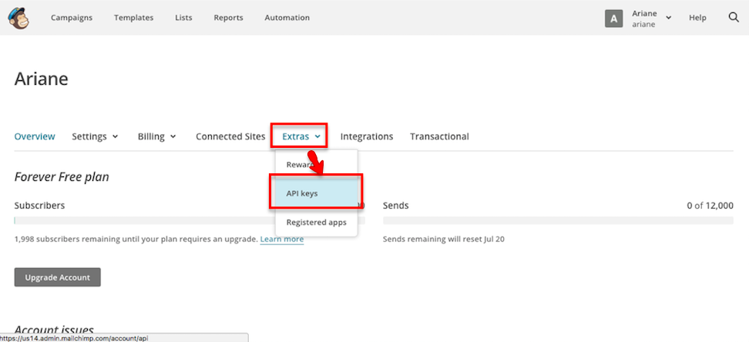Expand the Billing dropdown
The height and width of the screenshot is (342, 749).
(x=157, y=136)
